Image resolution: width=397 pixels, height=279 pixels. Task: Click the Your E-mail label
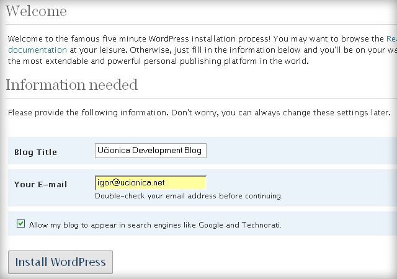pos(40,184)
